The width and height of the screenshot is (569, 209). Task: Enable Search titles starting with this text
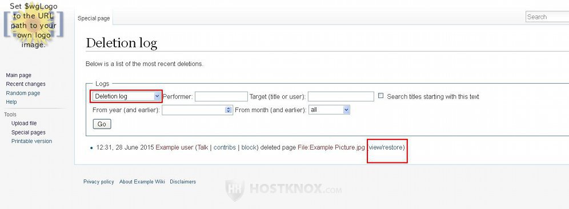tap(380, 96)
